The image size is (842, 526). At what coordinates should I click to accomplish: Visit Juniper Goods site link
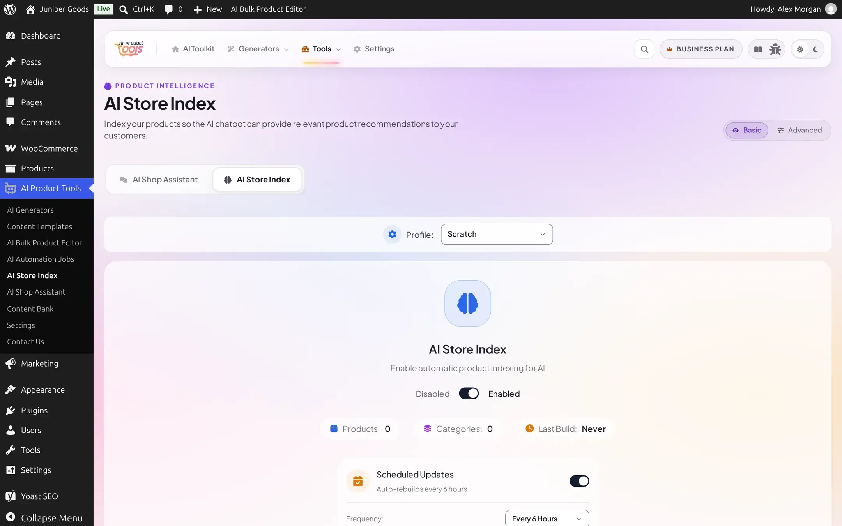pos(57,9)
